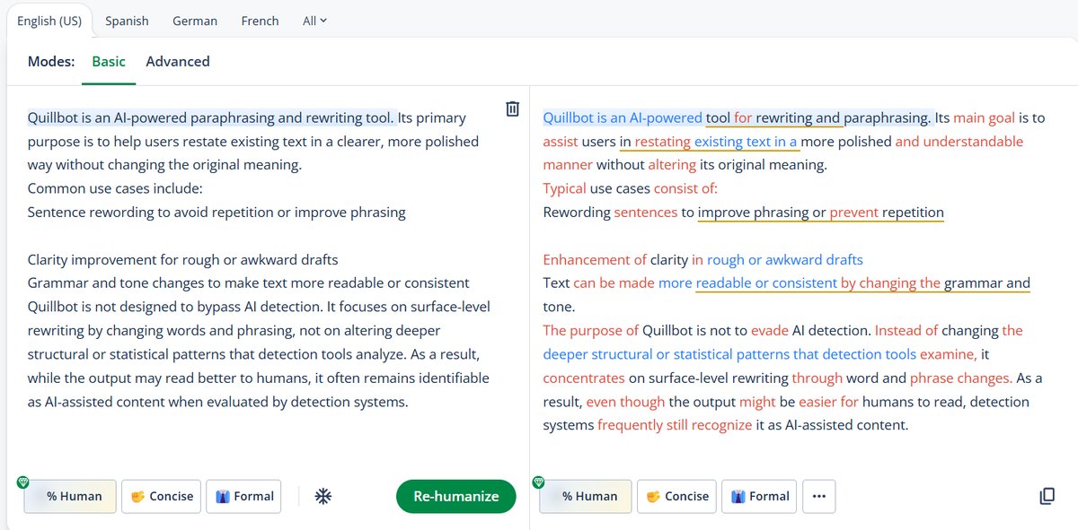Click the output phrase 'Instead of'
This screenshot has height=530, width=1078.
pyautogui.click(x=906, y=330)
